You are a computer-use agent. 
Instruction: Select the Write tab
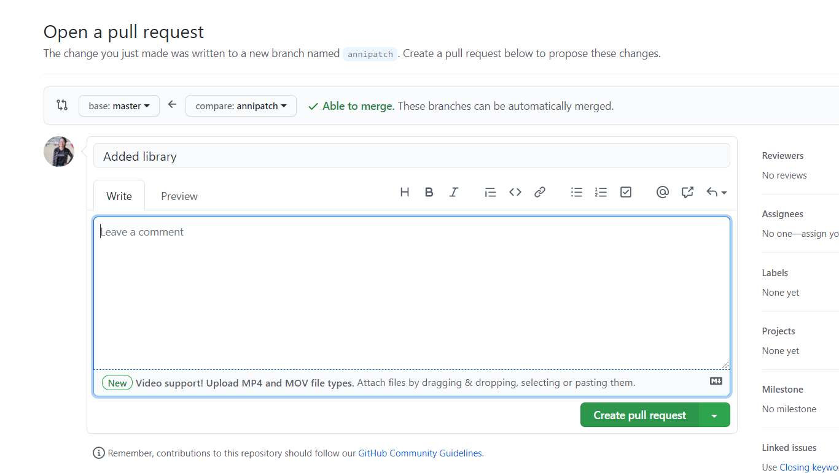click(x=119, y=196)
